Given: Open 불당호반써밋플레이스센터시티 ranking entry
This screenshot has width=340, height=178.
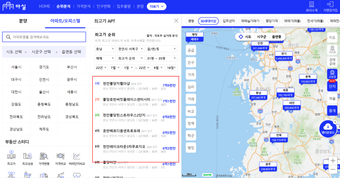Looking at the screenshot, I should tap(135, 102).
